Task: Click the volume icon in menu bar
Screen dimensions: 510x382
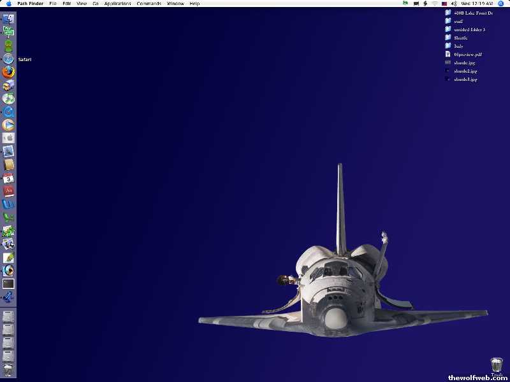Action: [x=455, y=4]
